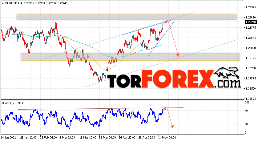Screen dimensions: 258x141
Task: Click the 1.23525 price scale label
Action: click(x=251, y=7)
